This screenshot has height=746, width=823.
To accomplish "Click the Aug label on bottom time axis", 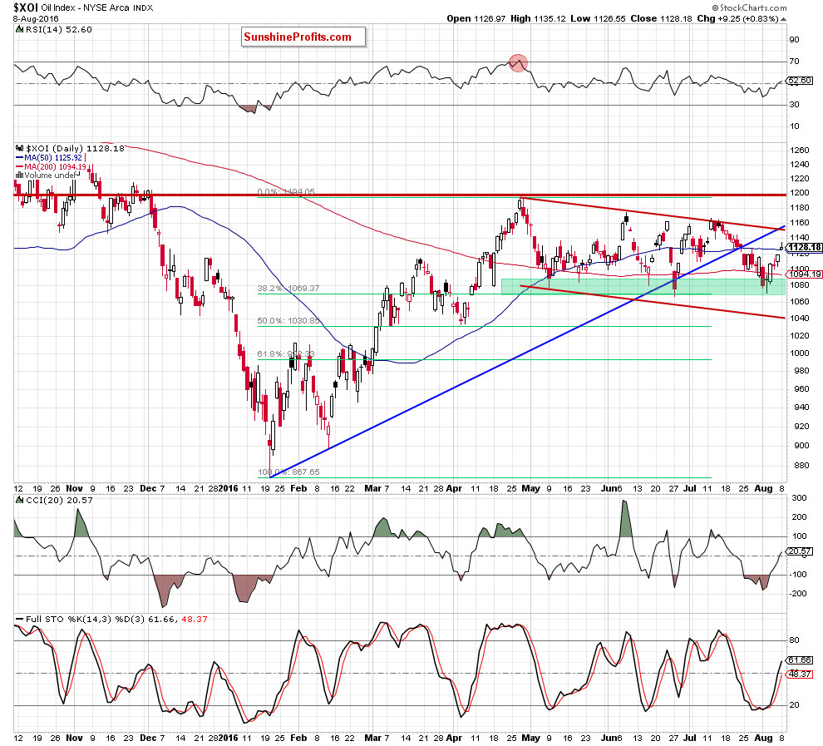I will point(763,738).
